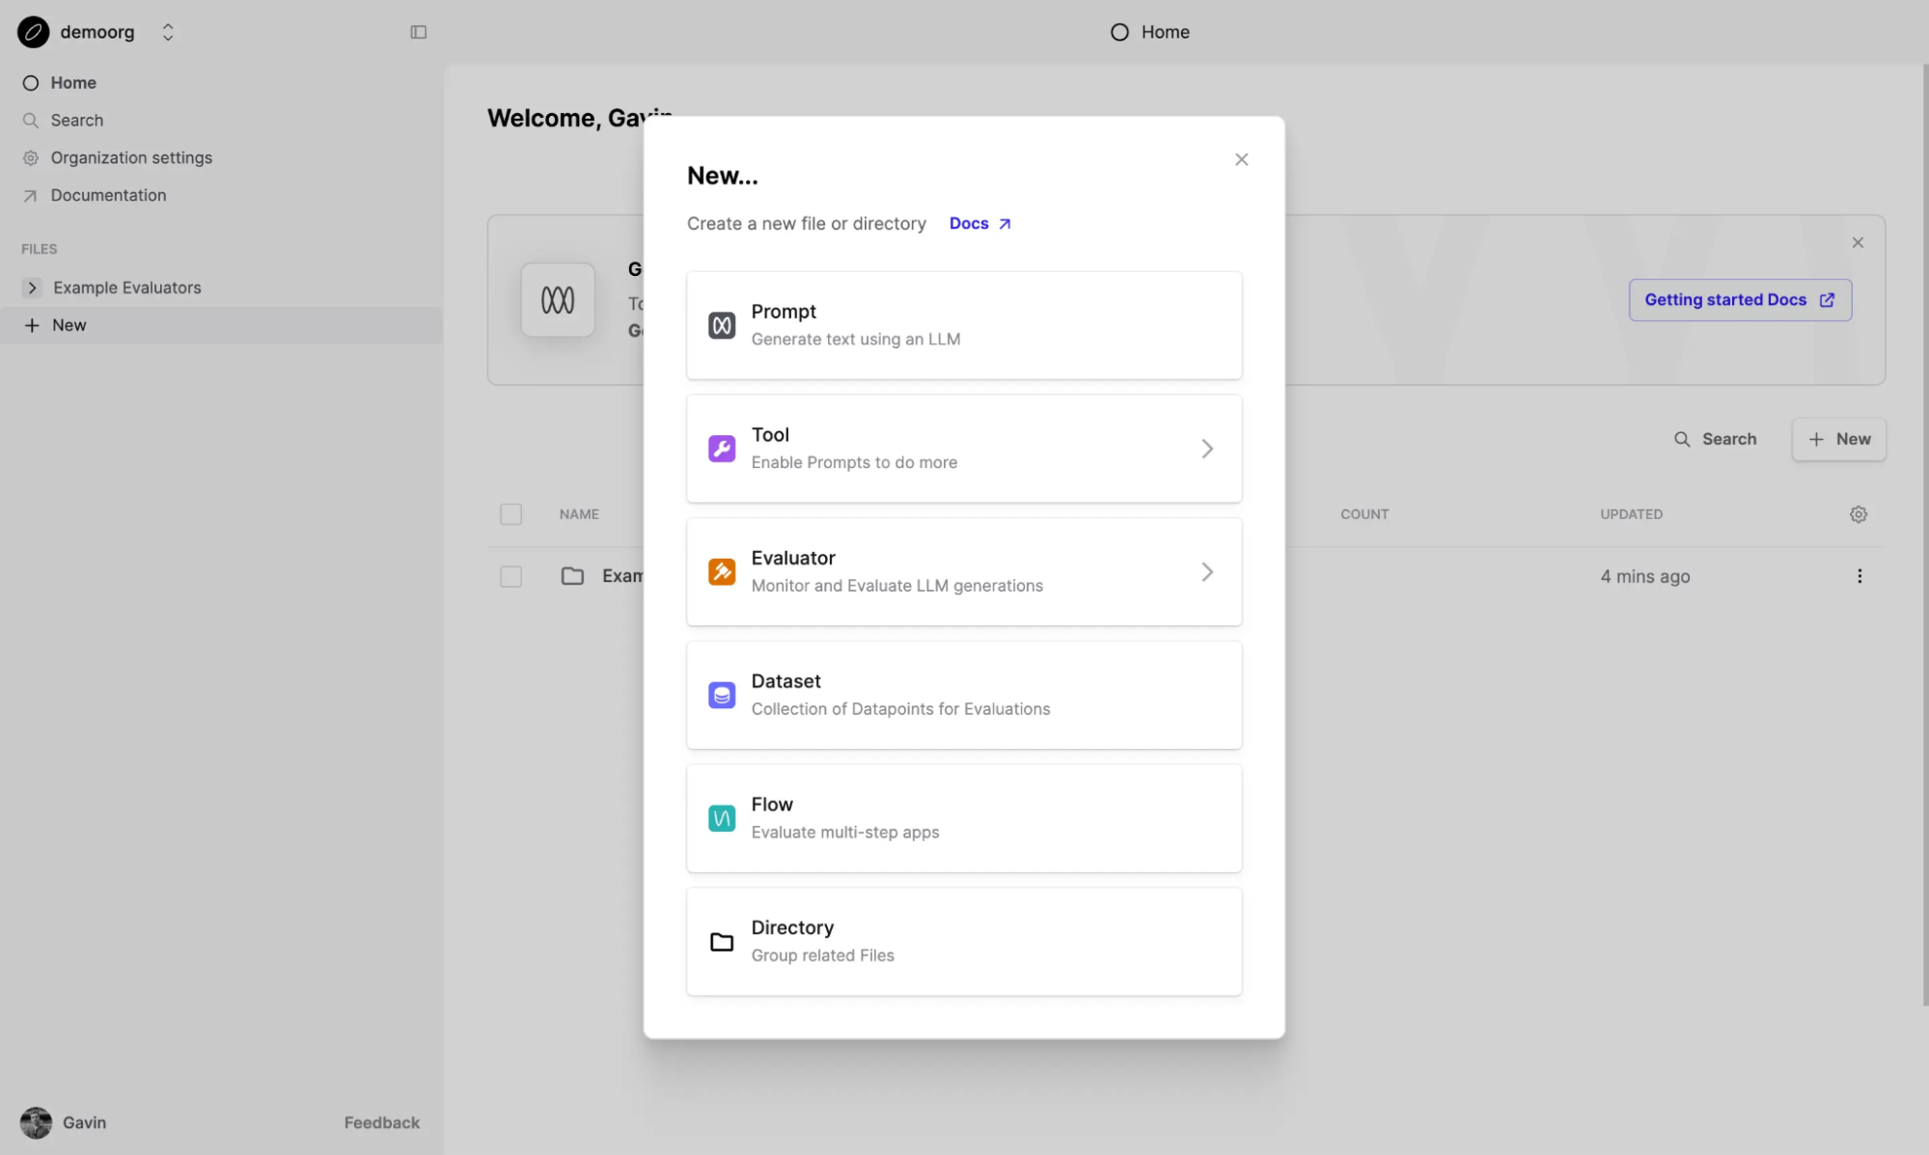Open row actions for Example Evaluators
The width and height of the screenshot is (1929, 1155).
coord(1860,575)
